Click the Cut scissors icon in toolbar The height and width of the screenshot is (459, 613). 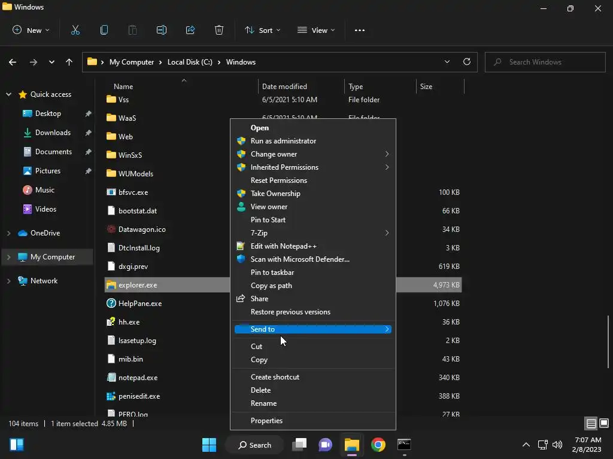pyautogui.click(x=75, y=30)
